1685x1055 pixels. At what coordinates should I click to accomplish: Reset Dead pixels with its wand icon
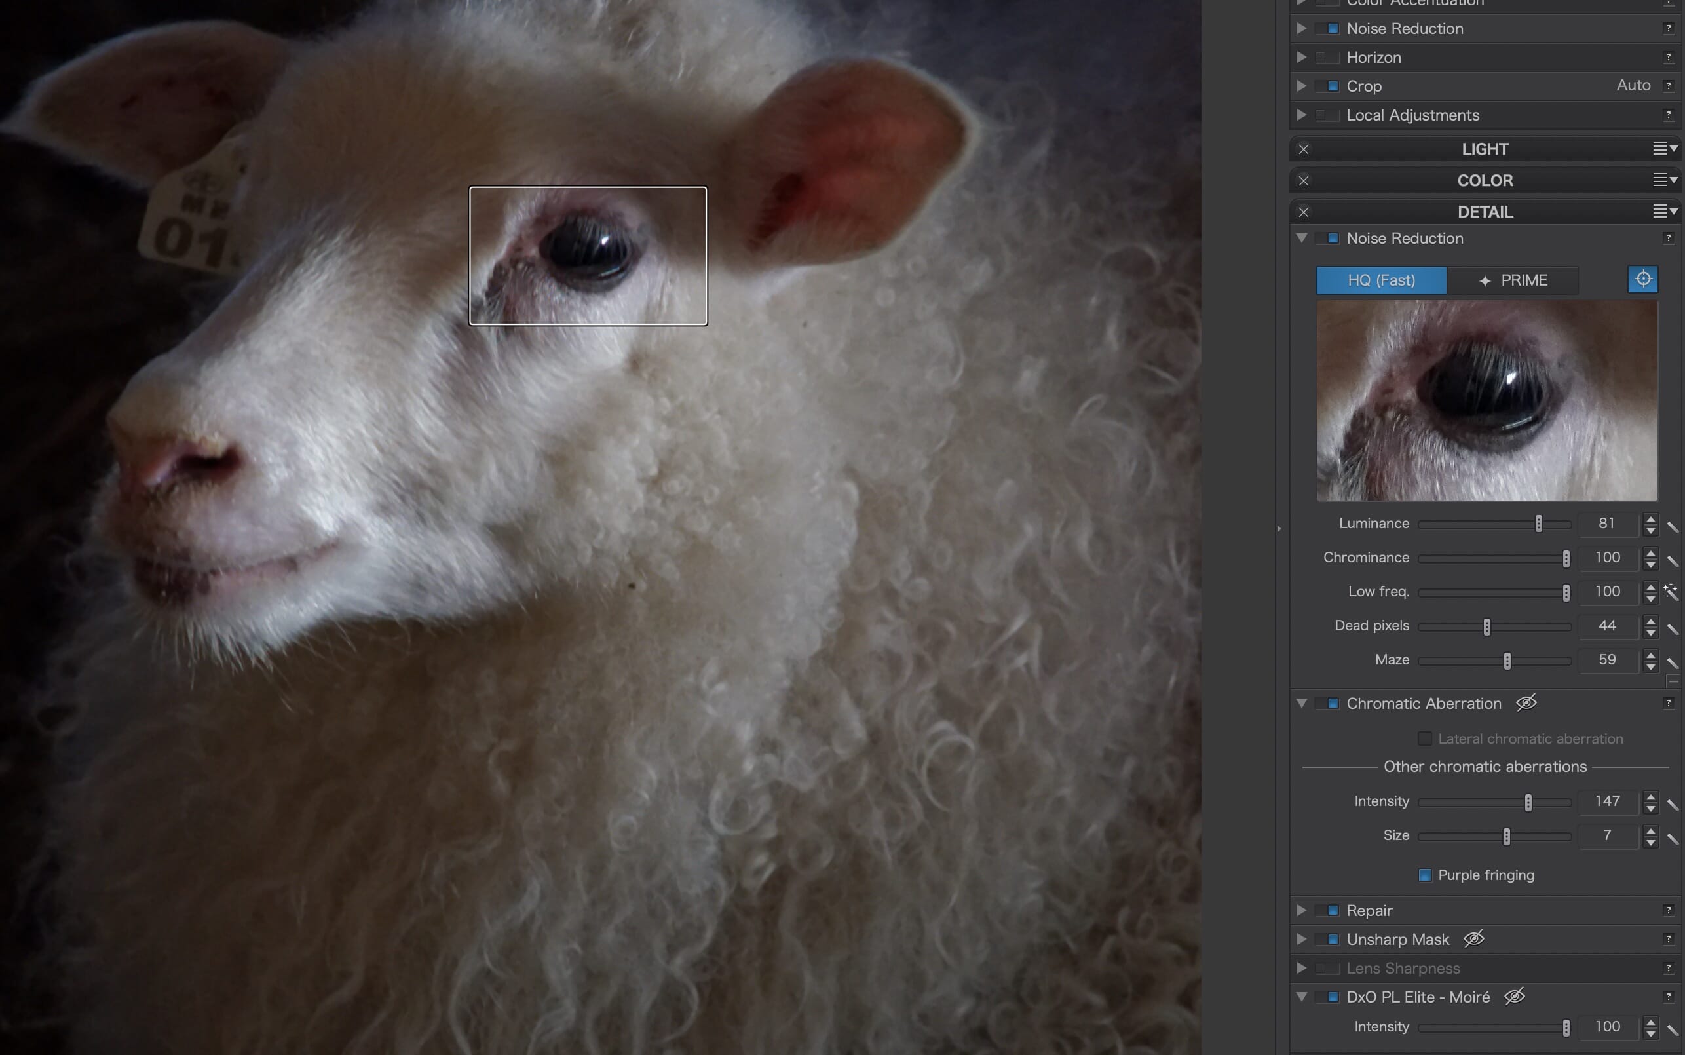pos(1672,628)
